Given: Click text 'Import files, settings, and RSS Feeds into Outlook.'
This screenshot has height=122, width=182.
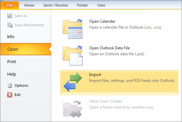Looking at the screenshot, I should (x=132, y=81).
